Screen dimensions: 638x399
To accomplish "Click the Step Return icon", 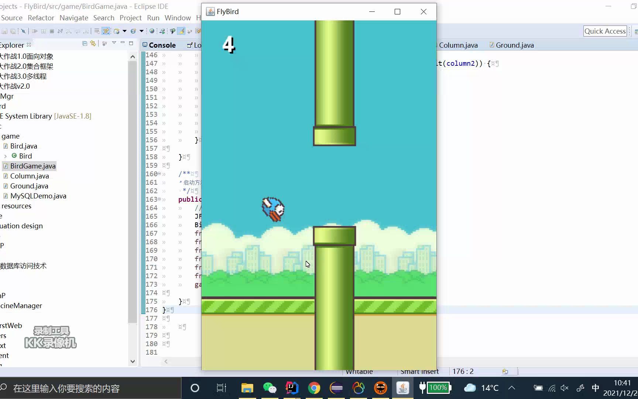I will (86, 31).
